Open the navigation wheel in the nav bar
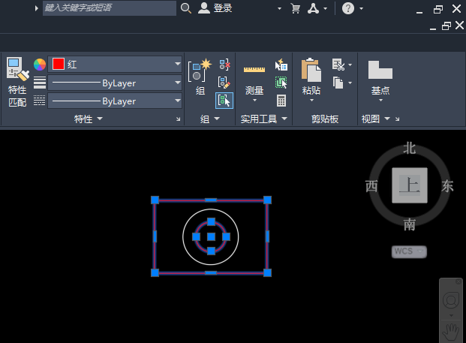Screen dimensions: 466x343 [x=451, y=300]
